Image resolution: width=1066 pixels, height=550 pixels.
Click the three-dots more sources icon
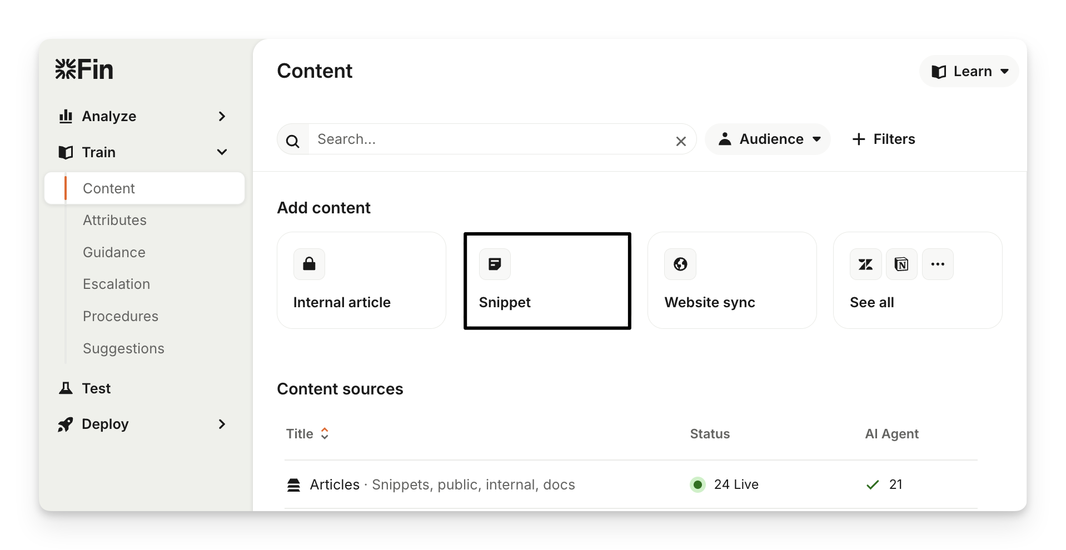coord(938,264)
